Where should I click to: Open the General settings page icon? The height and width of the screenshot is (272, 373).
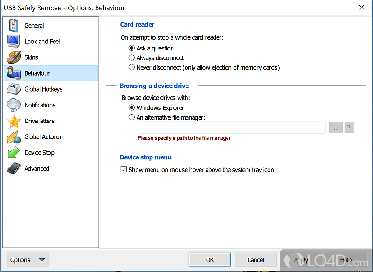click(14, 25)
